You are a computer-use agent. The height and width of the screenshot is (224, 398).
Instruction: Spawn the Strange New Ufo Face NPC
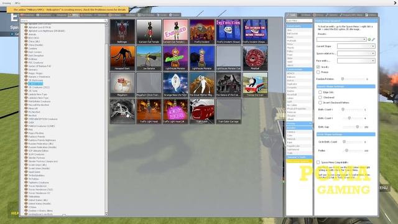pyautogui.click(x=175, y=85)
